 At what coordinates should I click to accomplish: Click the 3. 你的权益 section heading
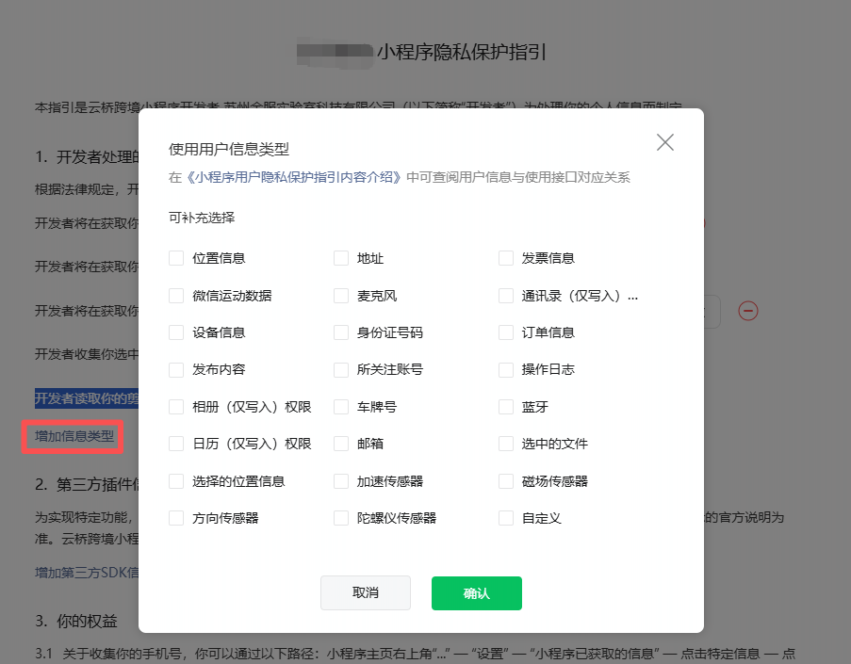click(76, 621)
